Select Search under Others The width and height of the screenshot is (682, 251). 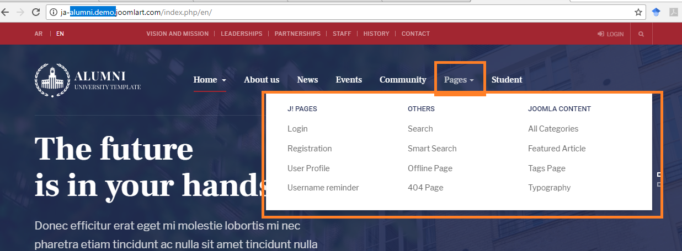point(420,129)
